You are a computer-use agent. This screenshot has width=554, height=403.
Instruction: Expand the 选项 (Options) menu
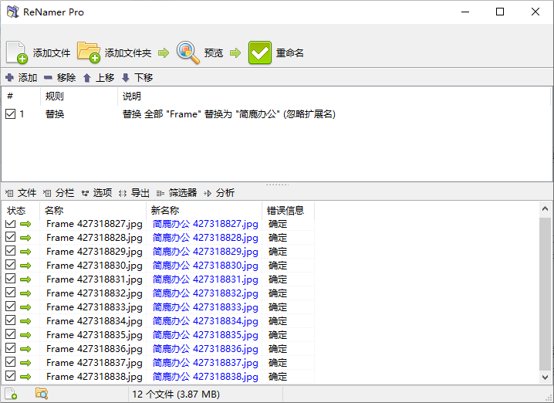[97, 192]
